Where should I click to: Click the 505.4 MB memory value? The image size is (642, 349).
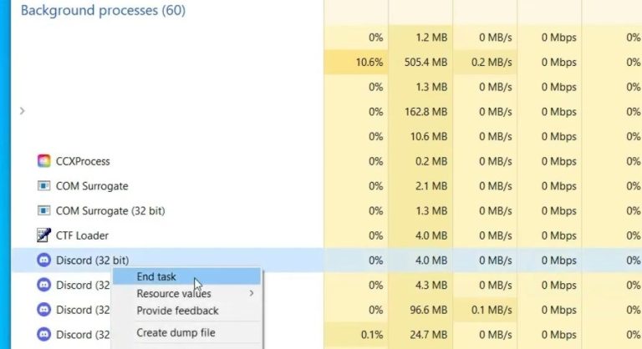[x=425, y=62]
